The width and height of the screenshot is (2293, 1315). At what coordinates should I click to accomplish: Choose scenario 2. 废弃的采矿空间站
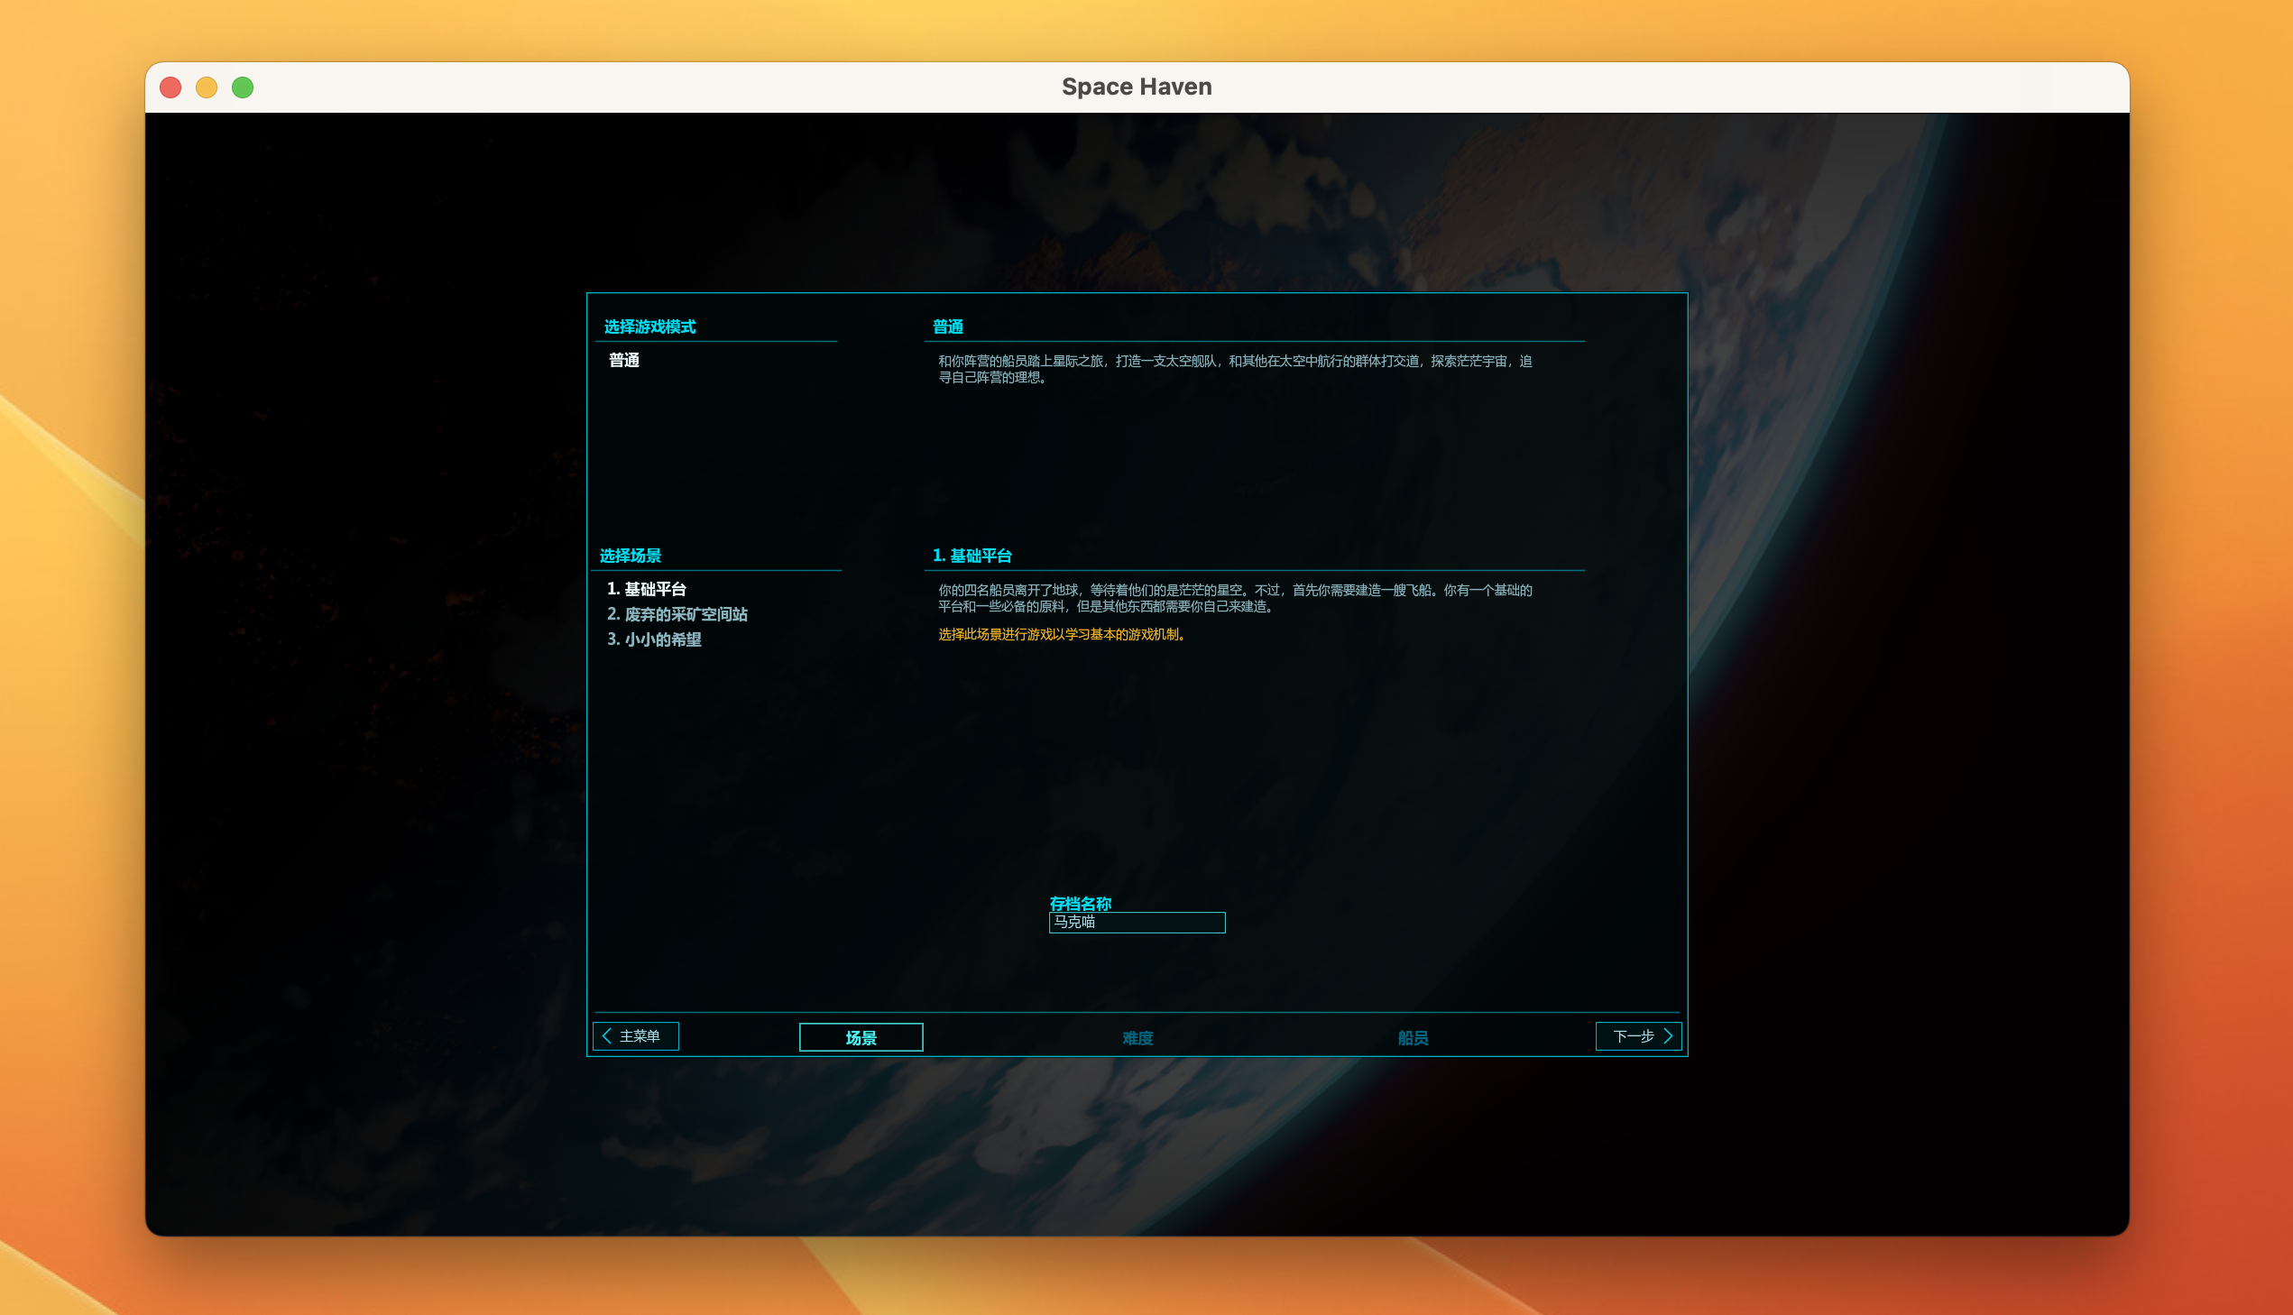[677, 614]
